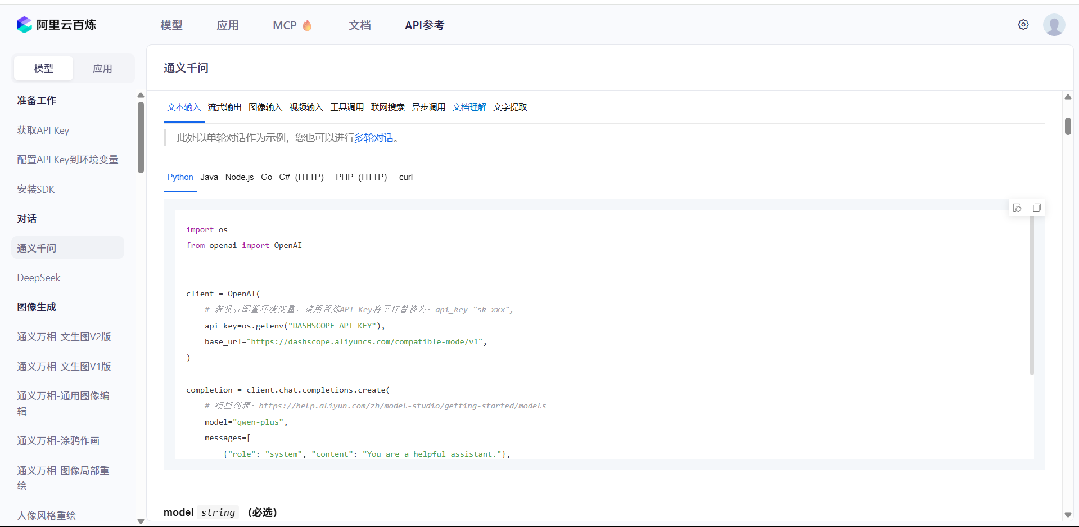This screenshot has width=1079, height=527.
Task: Open 安装SDK in sidebar
Action: click(36, 190)
